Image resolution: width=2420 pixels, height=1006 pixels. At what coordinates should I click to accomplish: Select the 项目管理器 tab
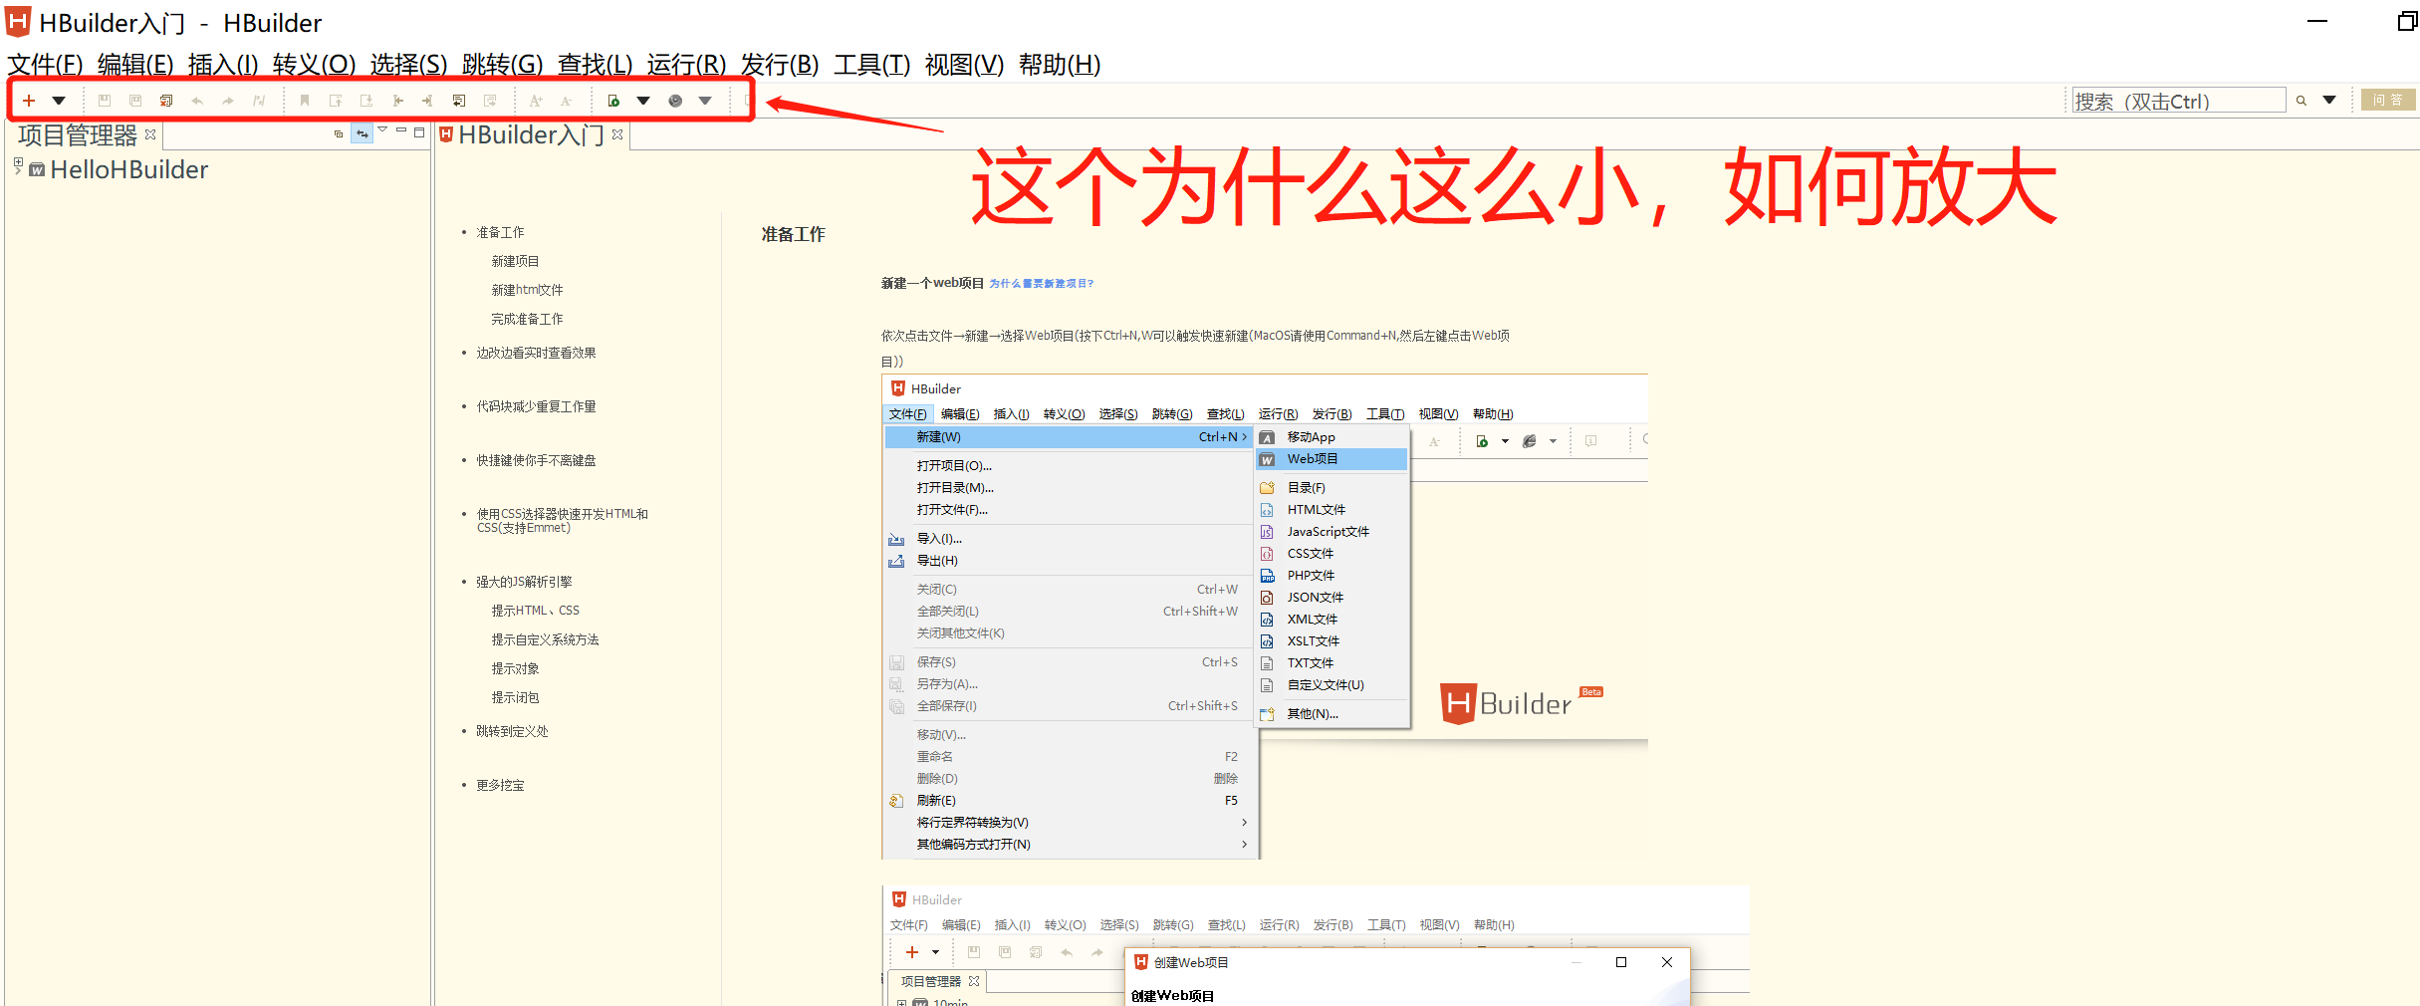(x=78, y=134)
